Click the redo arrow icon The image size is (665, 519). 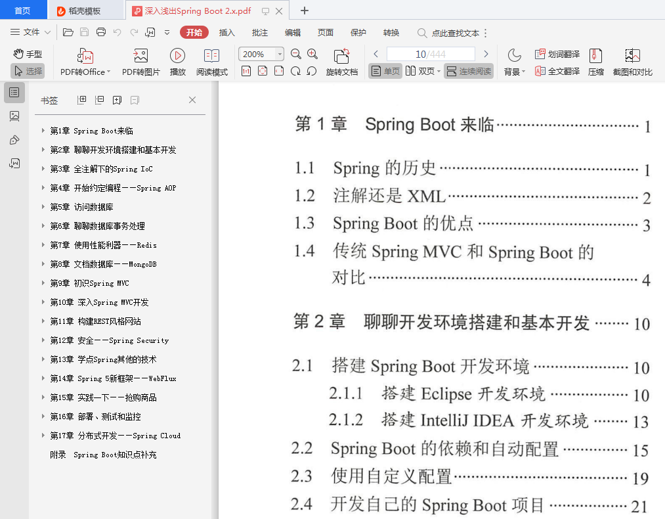pyautogui.click(x=134, y=32)
